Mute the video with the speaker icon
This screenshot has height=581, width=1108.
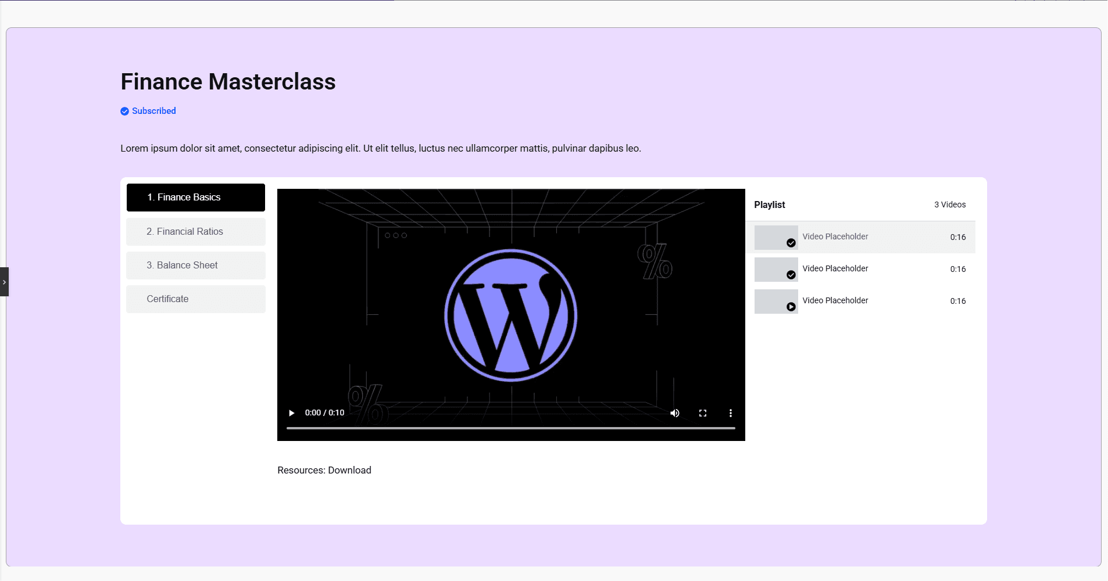pyautogui.click(x=675, y=413)
